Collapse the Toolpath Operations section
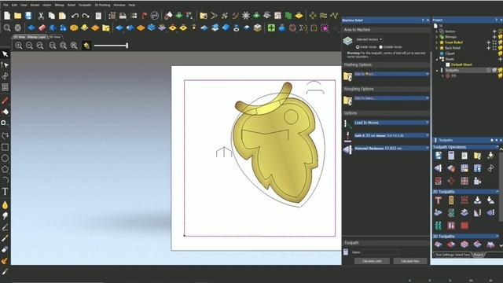 (497, 147)
